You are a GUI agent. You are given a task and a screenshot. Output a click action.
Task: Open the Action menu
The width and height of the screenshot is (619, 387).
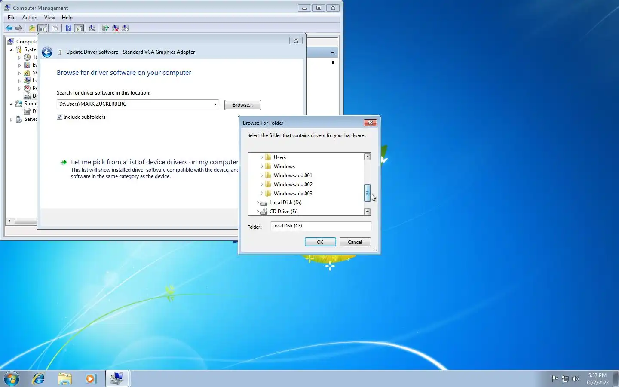[x=30, y=18]
